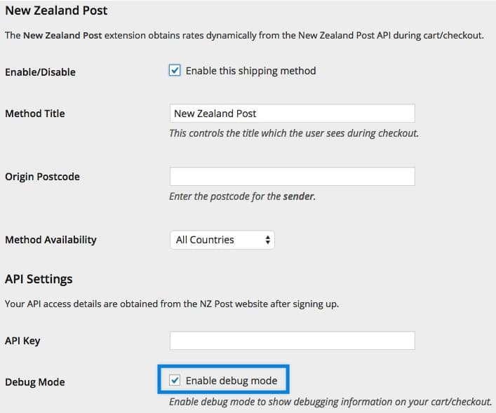496x413 pixels.
Task: Click the "Enable this shipping method" label text
Action: [x=250, y=71]
